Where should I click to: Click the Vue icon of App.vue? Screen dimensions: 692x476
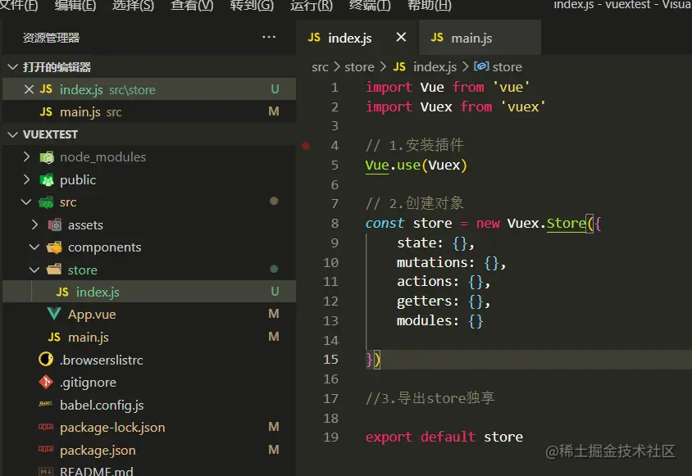point(54,314)
